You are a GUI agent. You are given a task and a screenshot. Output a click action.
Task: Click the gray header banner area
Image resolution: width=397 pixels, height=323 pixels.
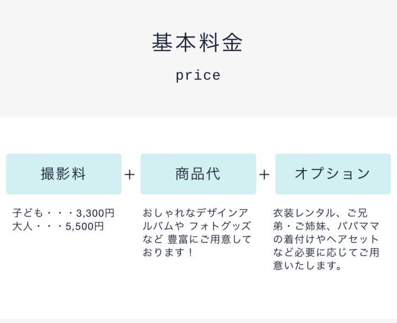[198, 58]
